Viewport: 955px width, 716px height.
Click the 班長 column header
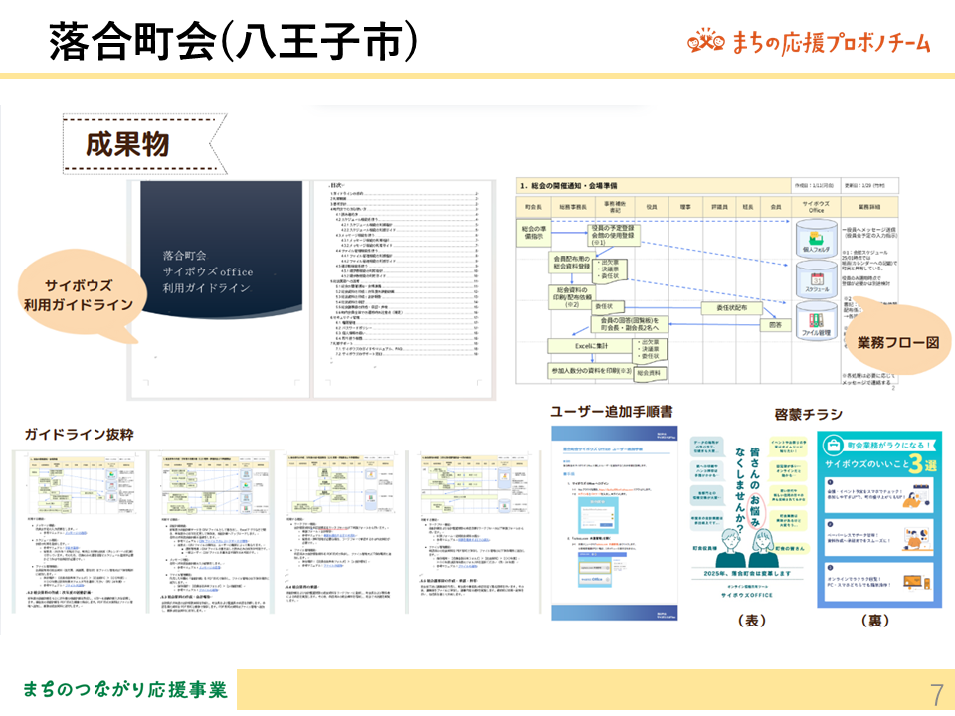pyautogui.click(x=748, y=207)
